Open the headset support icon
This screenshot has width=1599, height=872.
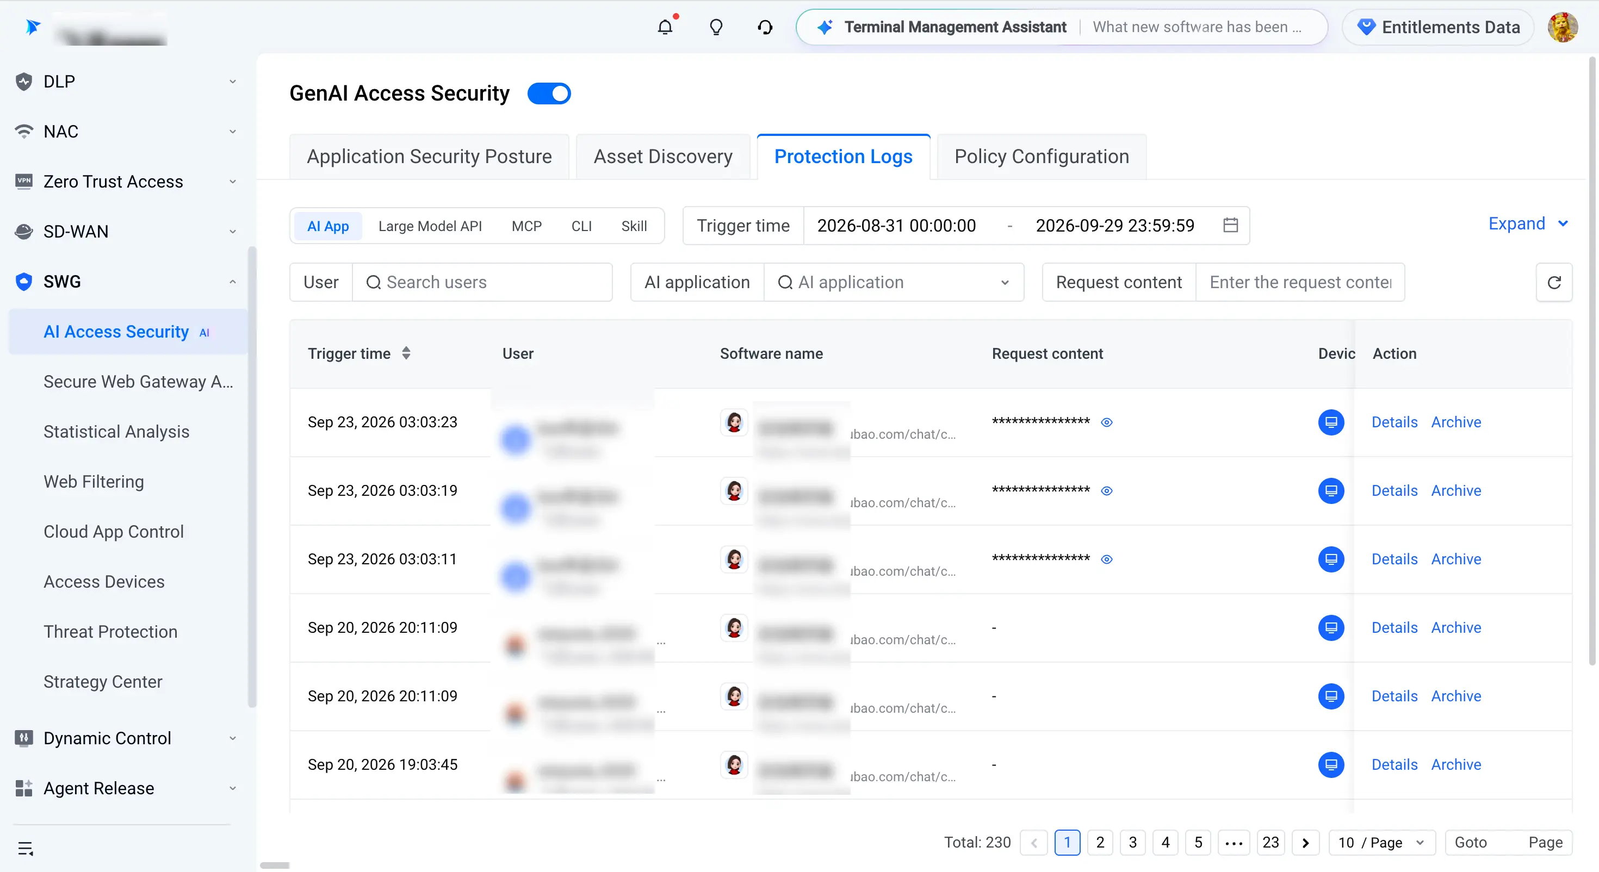[765, 27]
